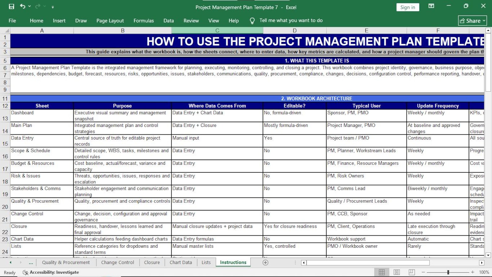Screen dimensions: 492x277
Task: Switch to the Data ribbon tab
Action: (x=169, y=21)
